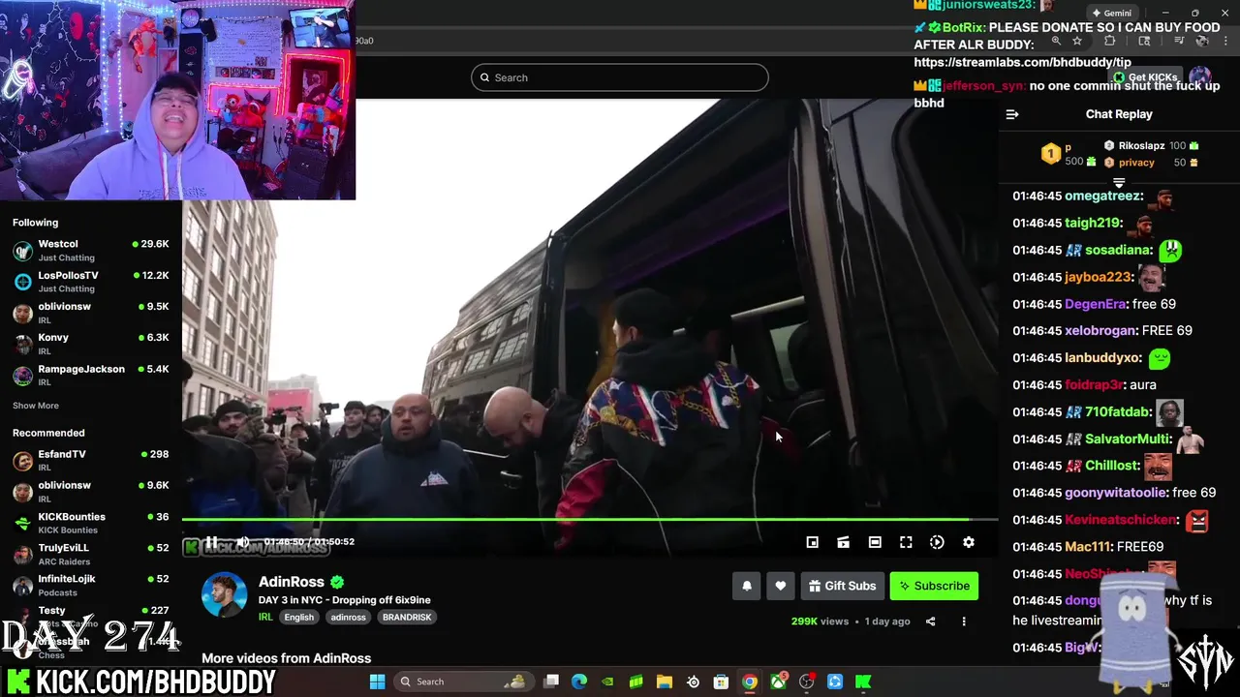Click Rikoslapz in chat leaderboard

tap(1141, 146)
